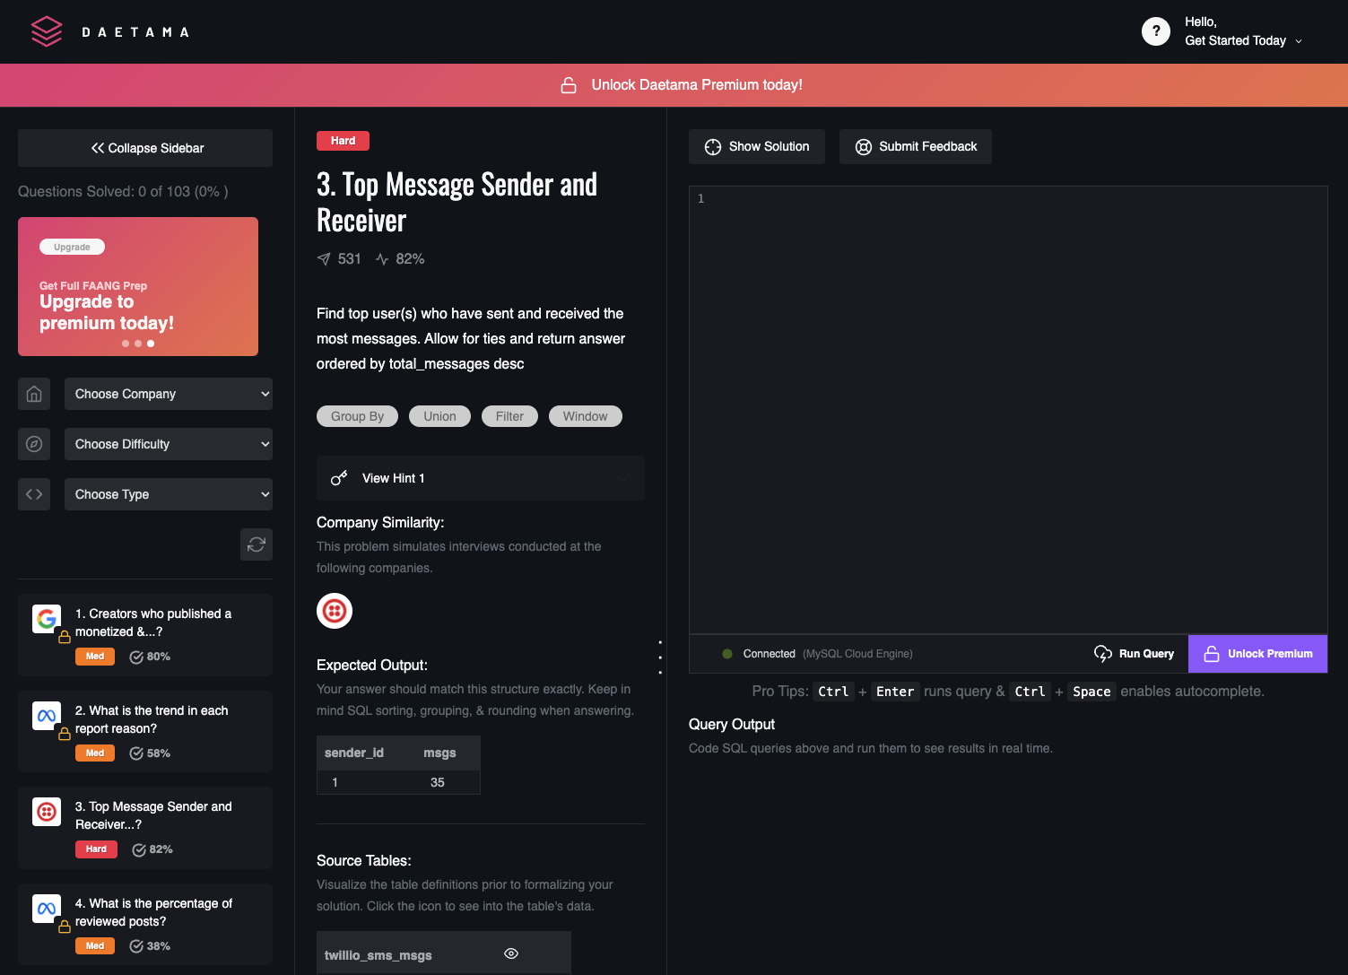Show twillio_sms_msgs table data via eye icon
Image resolution: width=1348 pixels, height=975 pixels.
[511, 953]
